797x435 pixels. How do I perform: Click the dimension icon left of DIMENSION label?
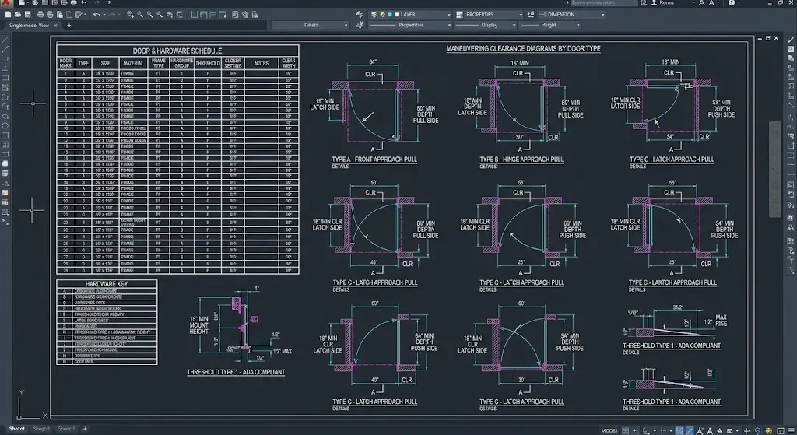[x=542, y=14]
